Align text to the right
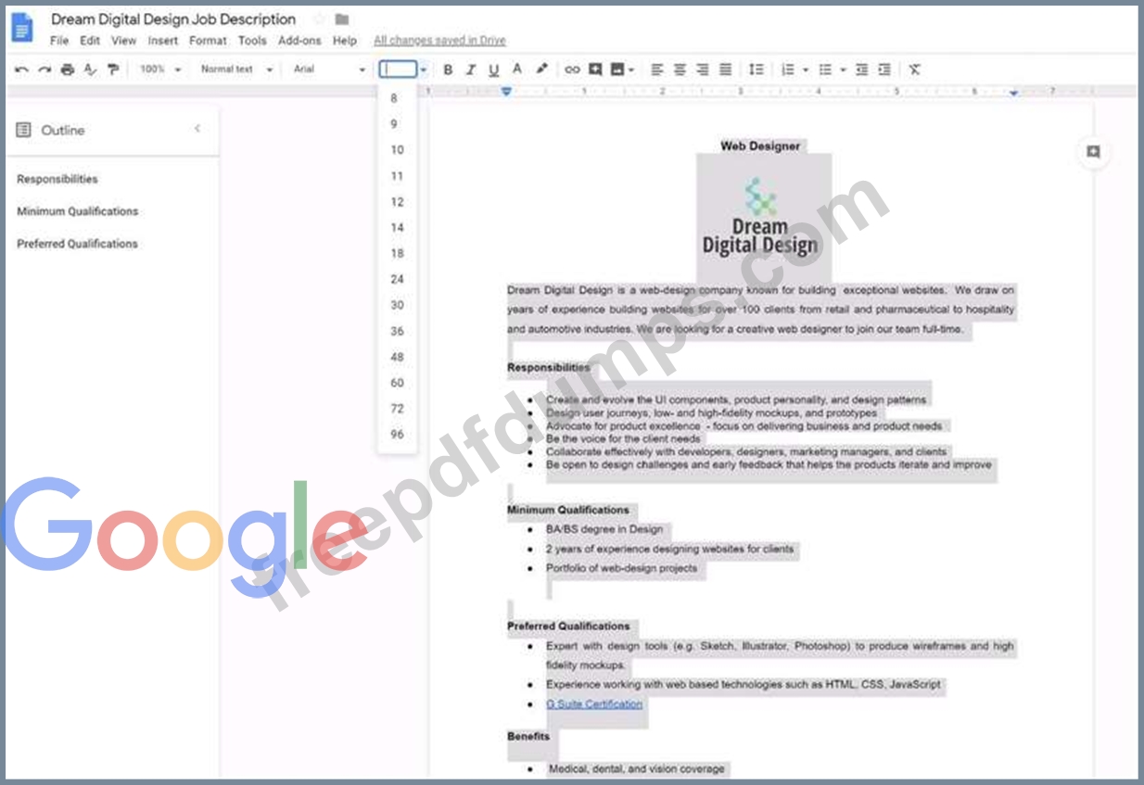Screen dimensions: 1144x785 (703, 70)
